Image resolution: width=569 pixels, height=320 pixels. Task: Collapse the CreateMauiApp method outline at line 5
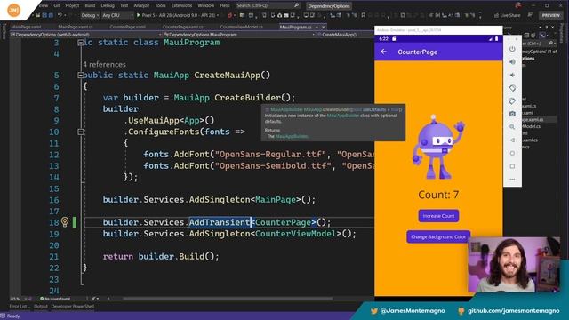[x=81, y=75]
